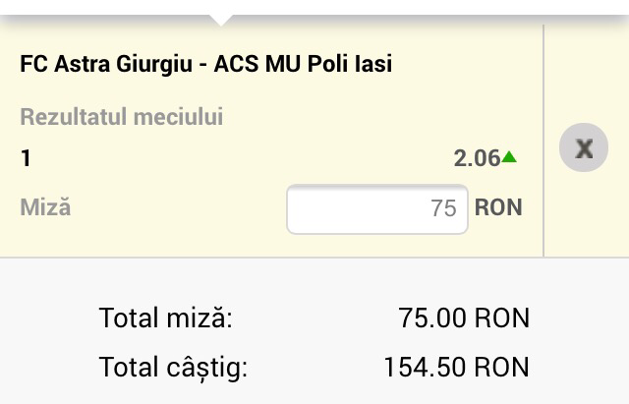Click the RON currency label beside stake

coord(498,207)
